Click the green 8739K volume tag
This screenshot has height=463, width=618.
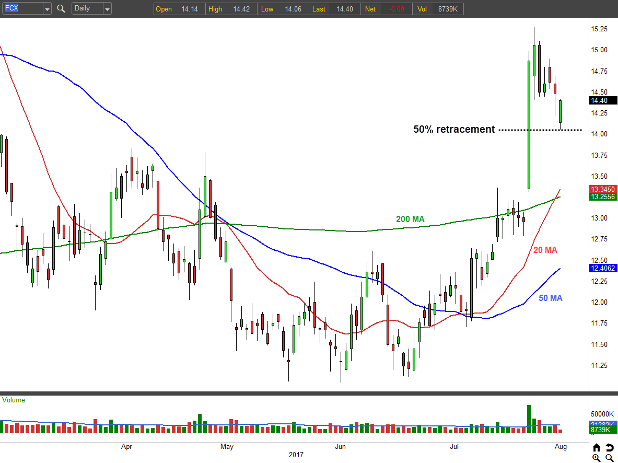603,430
